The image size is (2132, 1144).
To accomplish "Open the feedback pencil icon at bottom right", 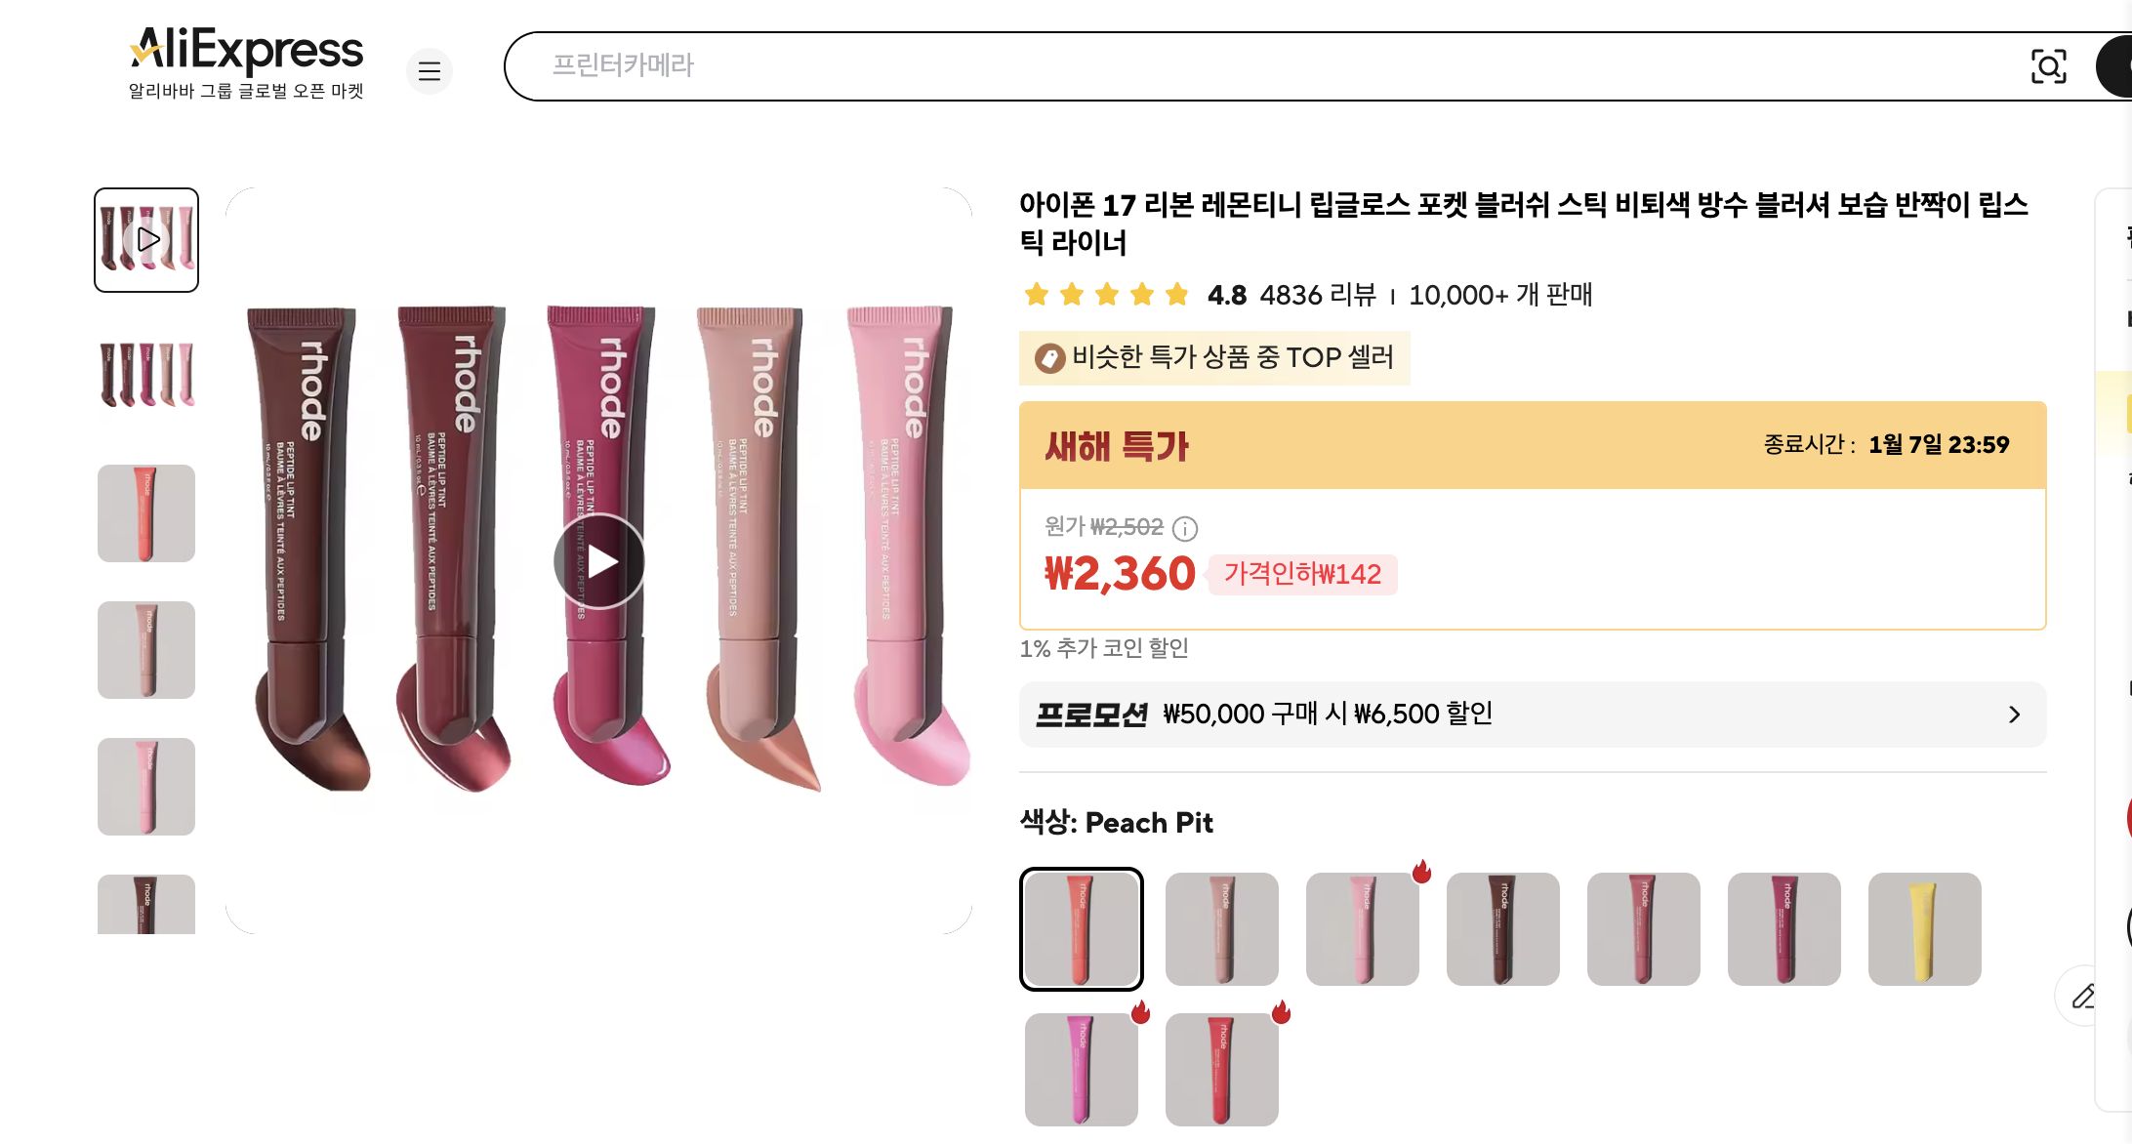I will 2084,998.
